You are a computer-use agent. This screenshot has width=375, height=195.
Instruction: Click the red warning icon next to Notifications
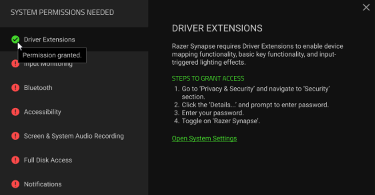tap(16, 184)
